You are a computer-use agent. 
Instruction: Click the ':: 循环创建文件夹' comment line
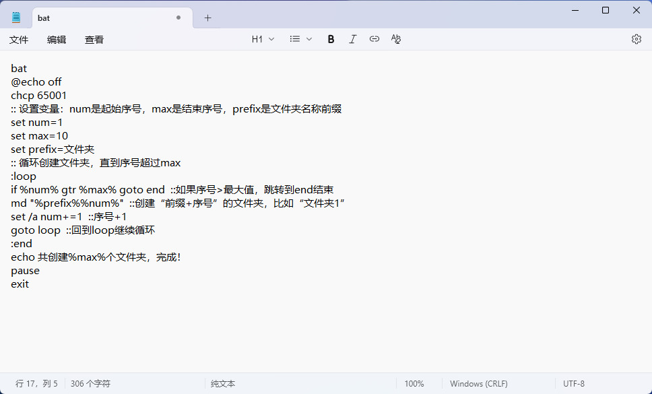[x=96, y=162]
